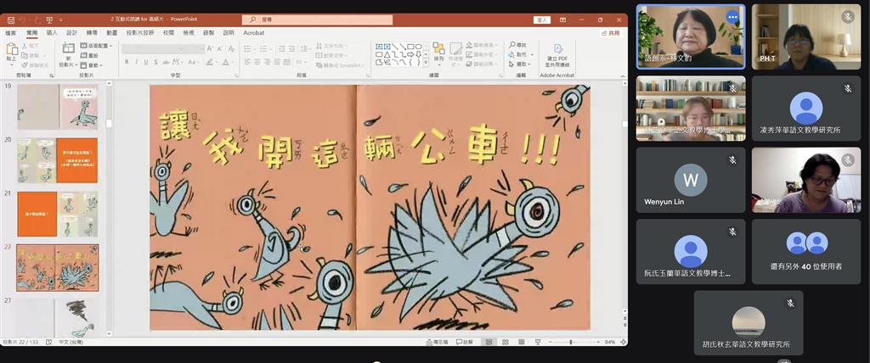This screenshot has height=363, width=870.
Task: Open the Select (選取) dropdown
Action: click(519, 64)
